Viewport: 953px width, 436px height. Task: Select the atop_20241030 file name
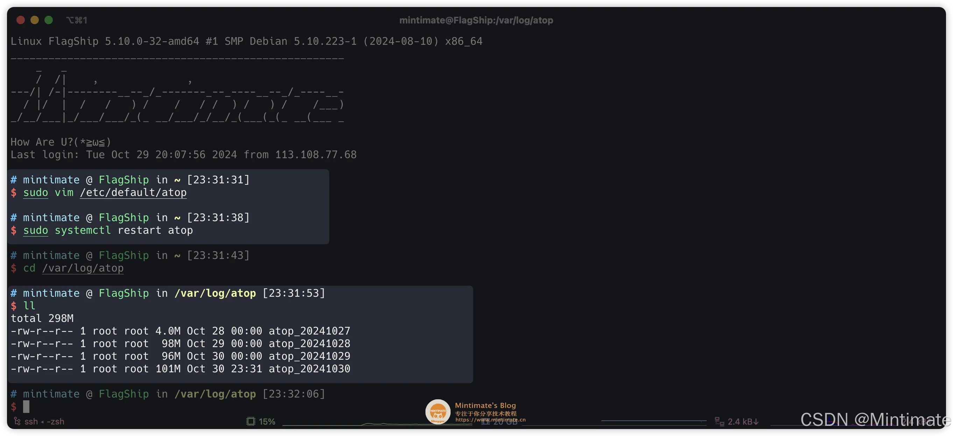309,368
